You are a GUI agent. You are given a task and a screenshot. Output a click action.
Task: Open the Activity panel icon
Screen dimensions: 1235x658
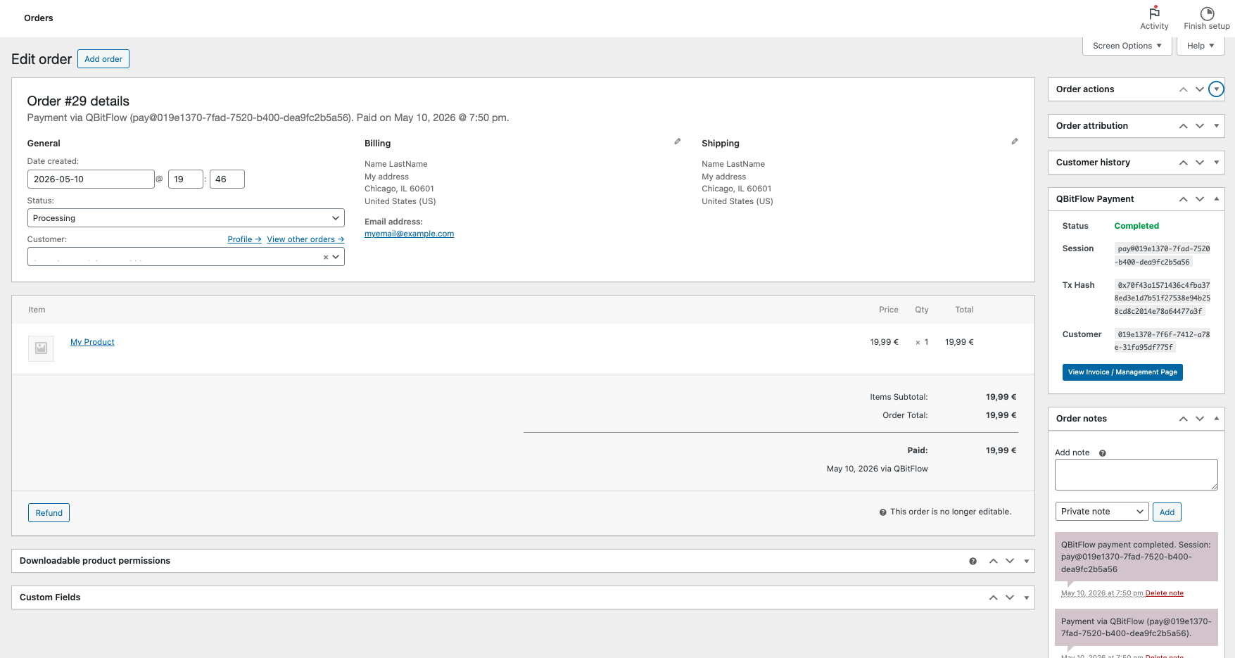click(1154, 13)
